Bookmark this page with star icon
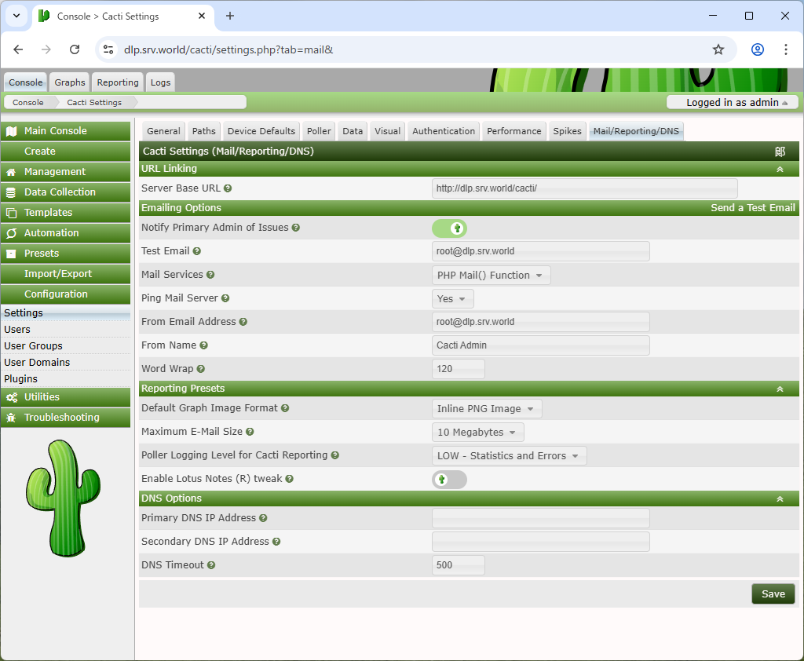This screenshot has width=804, height=661. click(x=718, y=49)
